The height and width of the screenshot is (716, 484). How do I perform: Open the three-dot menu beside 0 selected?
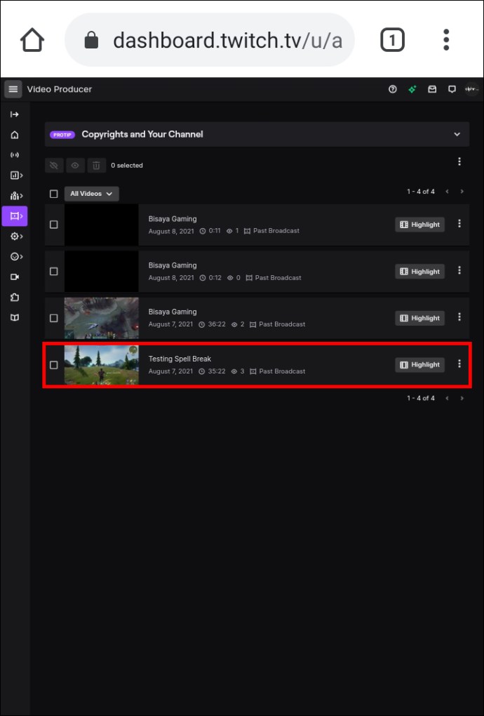pos(459,161)
